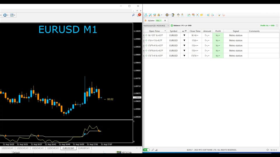Click the green balance refresh icon
280x157 pixels.
[172, 26]
